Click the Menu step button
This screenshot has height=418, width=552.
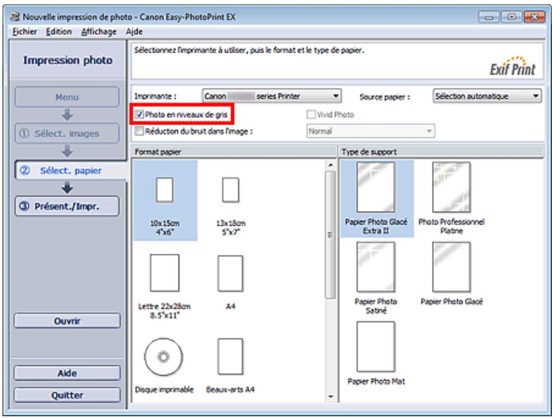coord(67,97)
